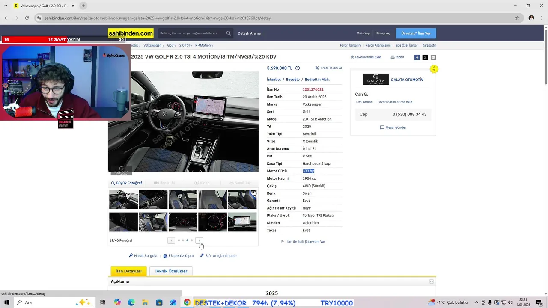
Task: Click Sıfır Araçları İncele link
Action: point(218,256)
